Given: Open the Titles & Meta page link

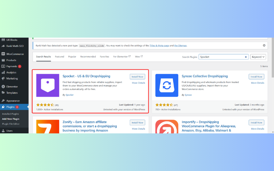Looking at the screenshot, I should (x=159, y=45).
